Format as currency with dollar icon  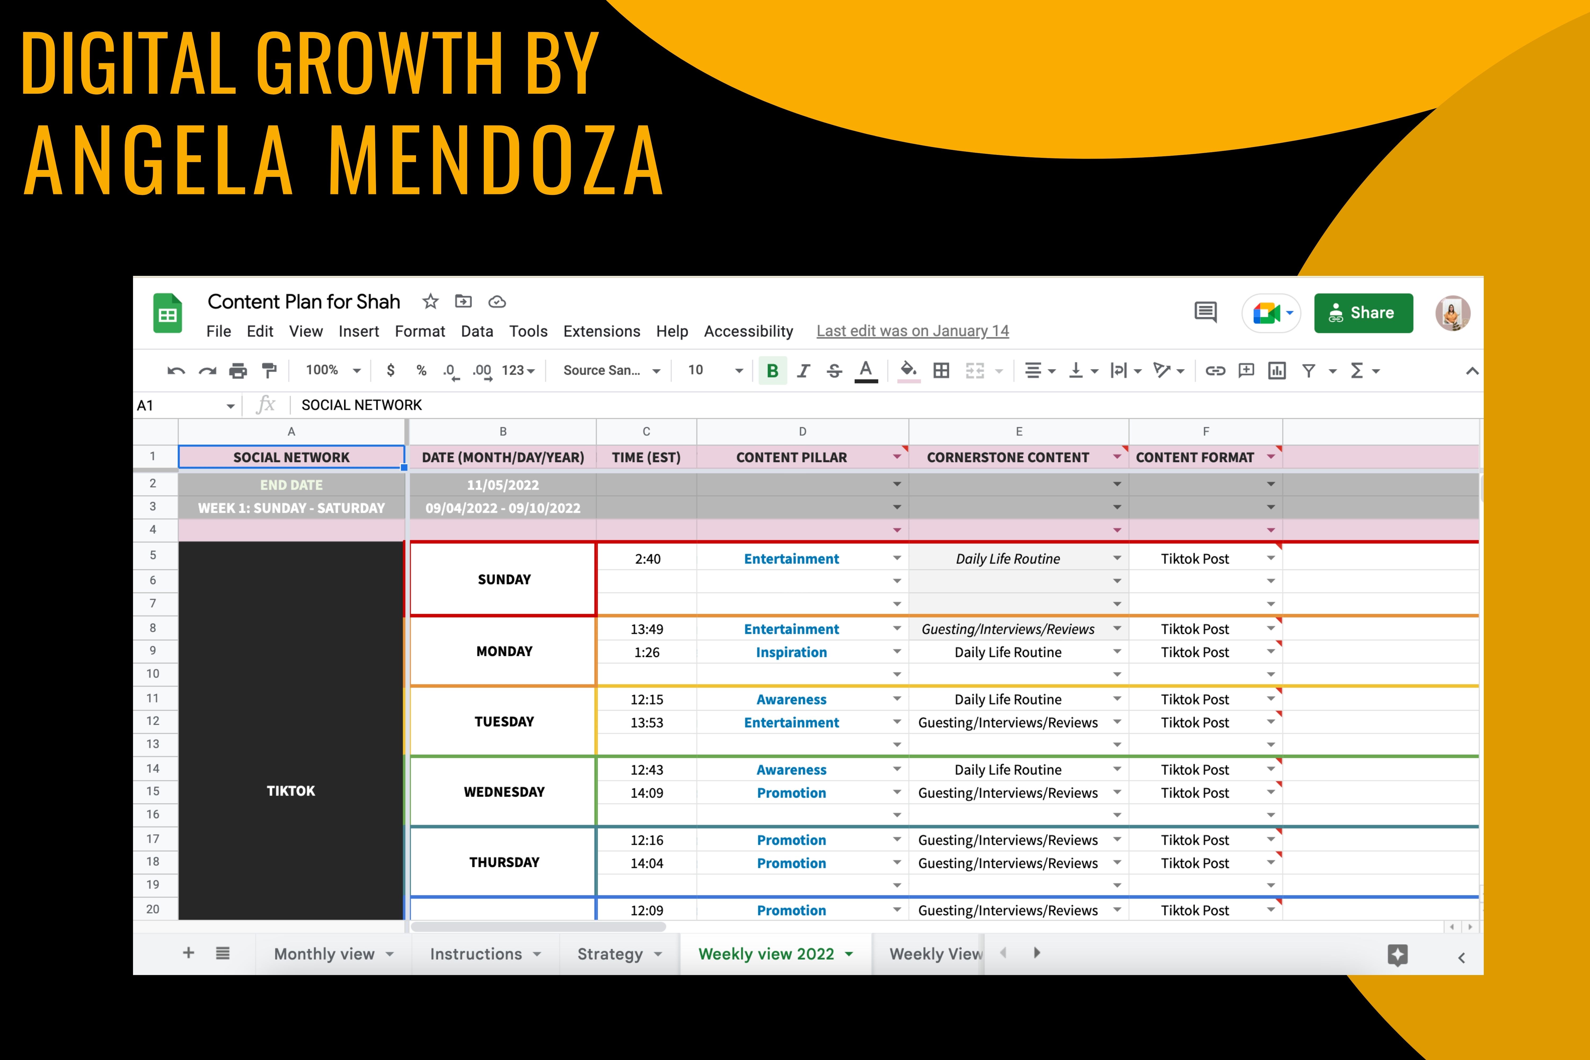pos(390,371)
